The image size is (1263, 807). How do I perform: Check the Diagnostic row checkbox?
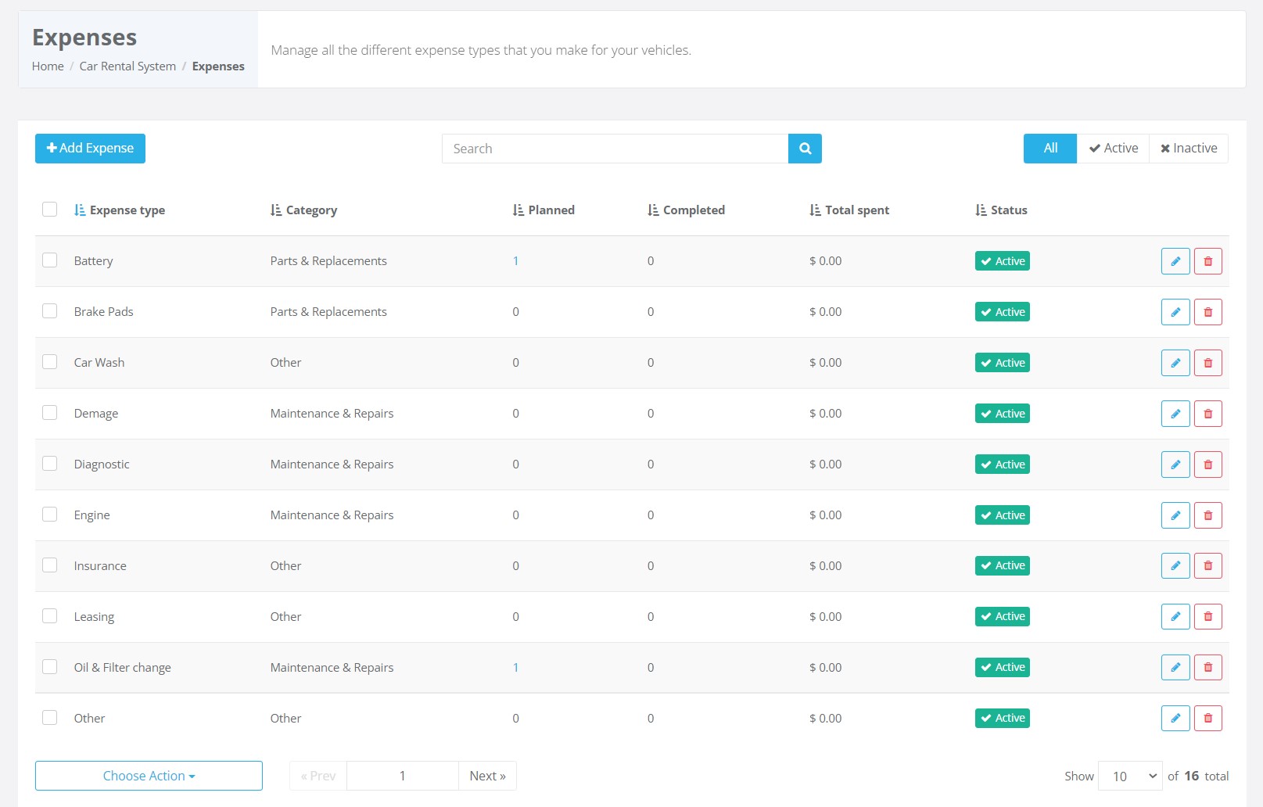pos(49,464)
